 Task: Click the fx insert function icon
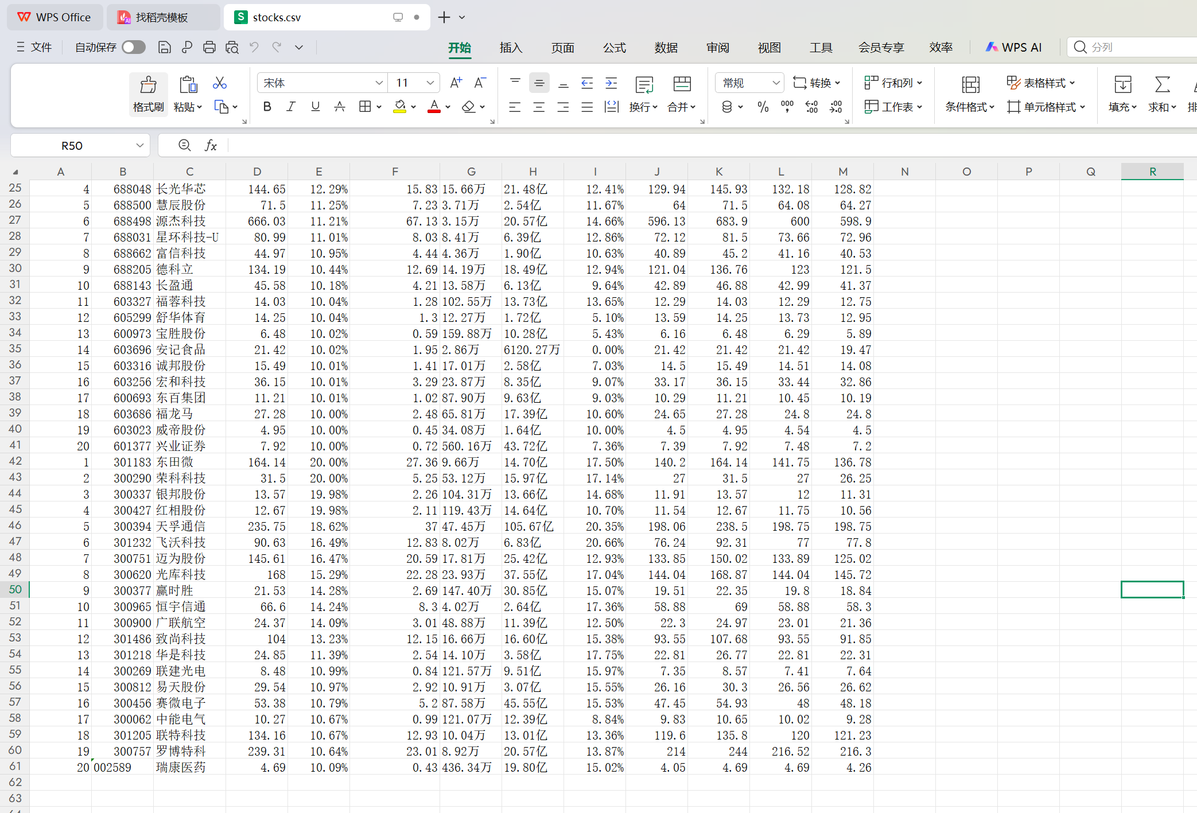211,146
